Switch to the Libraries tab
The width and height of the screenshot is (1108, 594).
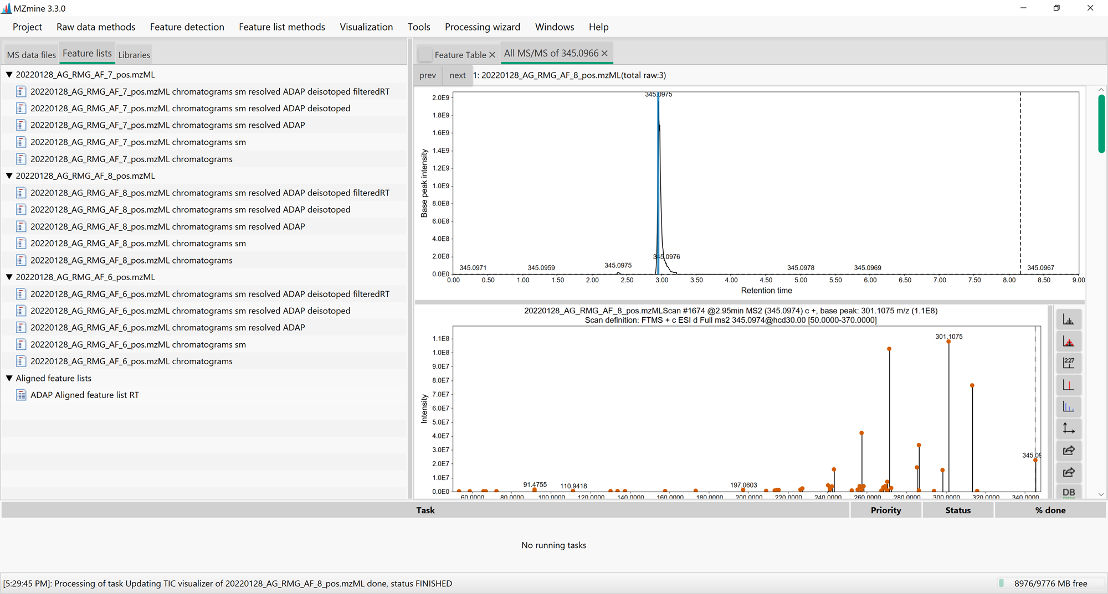pos(134,54)
